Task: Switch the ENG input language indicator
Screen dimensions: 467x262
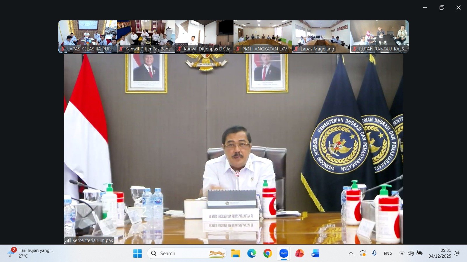Action: pyautogui.click(x=388, y=253)
